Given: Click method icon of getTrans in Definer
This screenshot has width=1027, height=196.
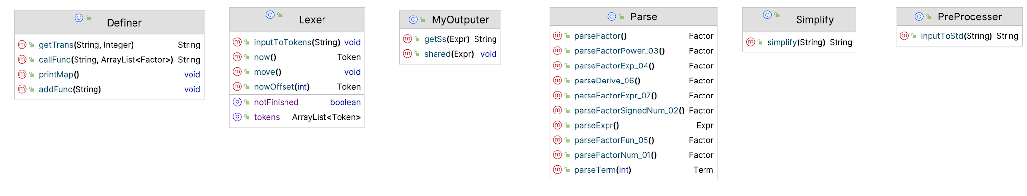Looking at the screenshot, I should pyautogui.click(x=22, y=45).
